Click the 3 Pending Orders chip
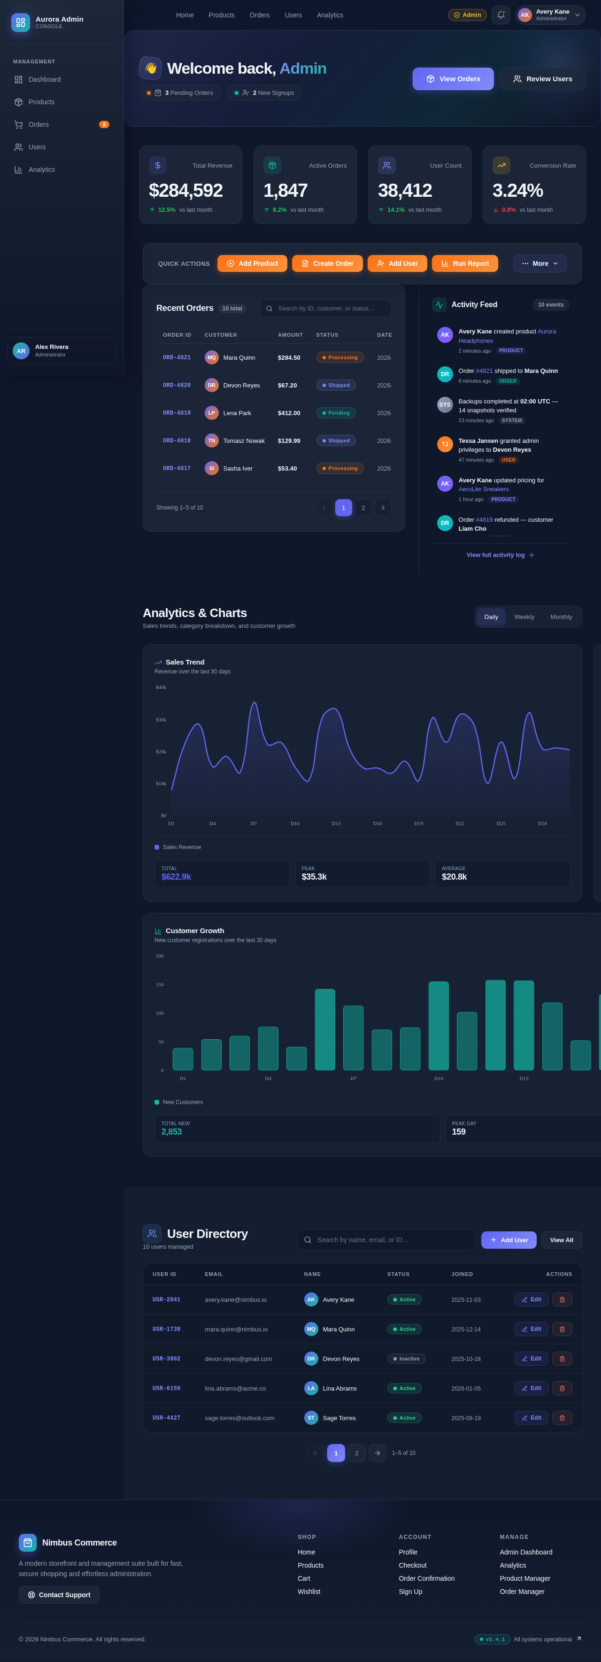Image resolution: width=601 pixels, height=1662 pixels. (180, 93)
